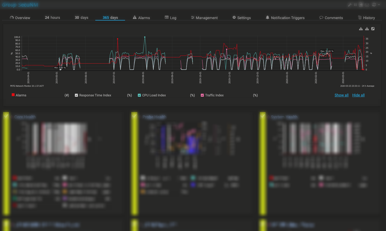Click the PRTG Network Monitor version text
This screenshot has height=231, width=386.
(27, 86)
